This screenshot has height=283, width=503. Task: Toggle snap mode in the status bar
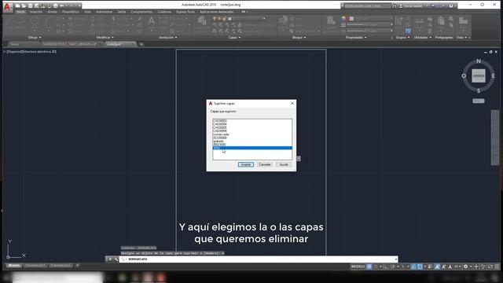tap(376, 266)
